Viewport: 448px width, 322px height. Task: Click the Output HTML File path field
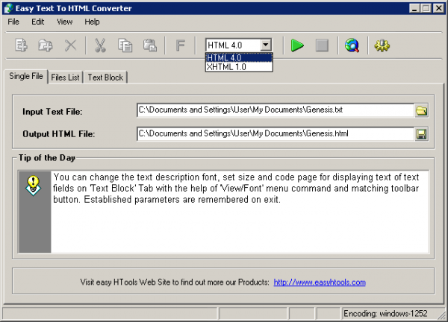(x=276, y=133)
